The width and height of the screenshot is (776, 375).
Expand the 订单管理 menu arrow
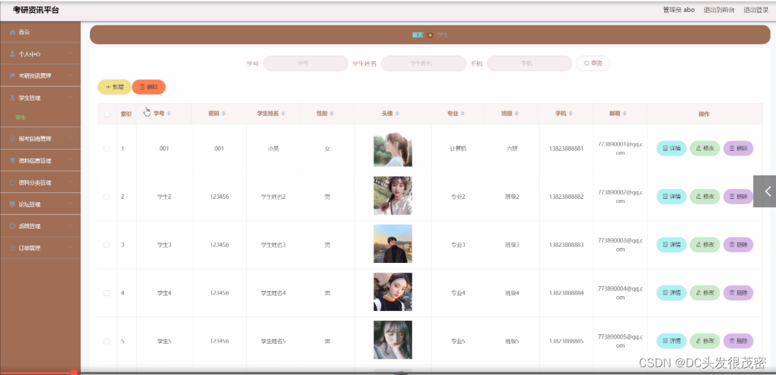coord(71,248)
